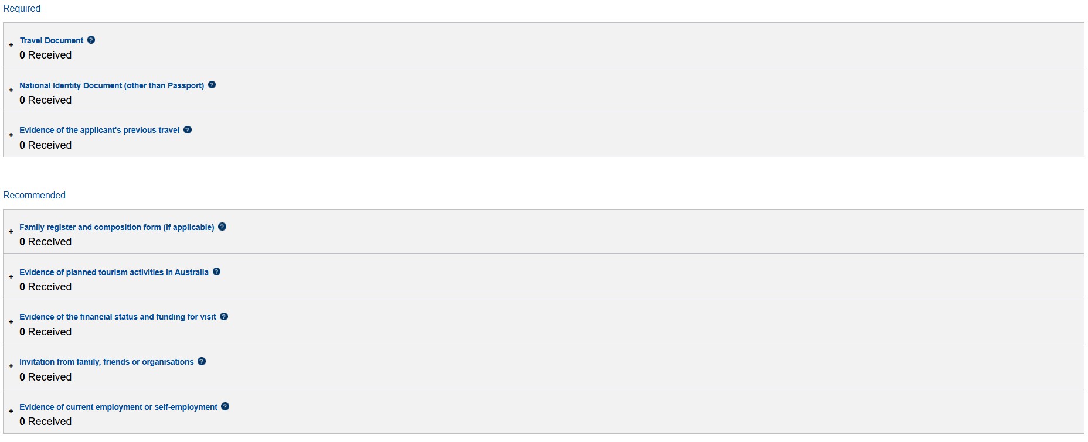
Task: Show help for Invitation from family
Action: coord(202,362)
